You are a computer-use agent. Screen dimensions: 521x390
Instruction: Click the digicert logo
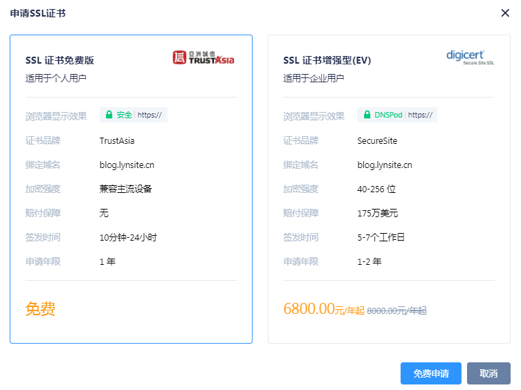[x=470, y=57]
